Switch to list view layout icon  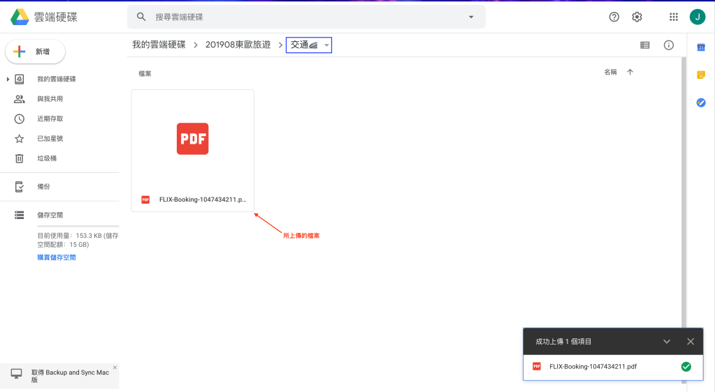645,45
